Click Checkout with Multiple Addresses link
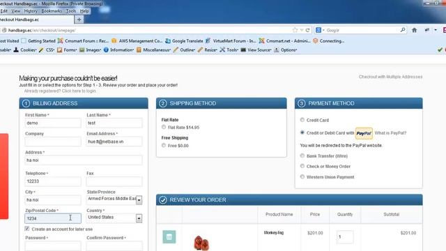The image size is (446, 251). click(390, 77)
